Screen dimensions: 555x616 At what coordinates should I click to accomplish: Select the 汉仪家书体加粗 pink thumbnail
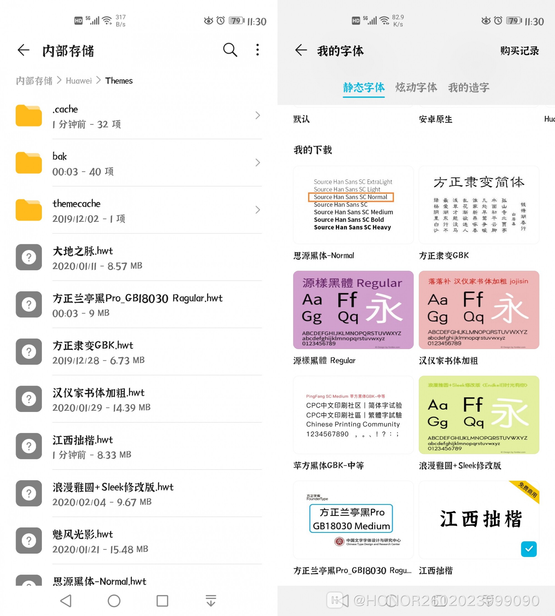click(479, 310)
